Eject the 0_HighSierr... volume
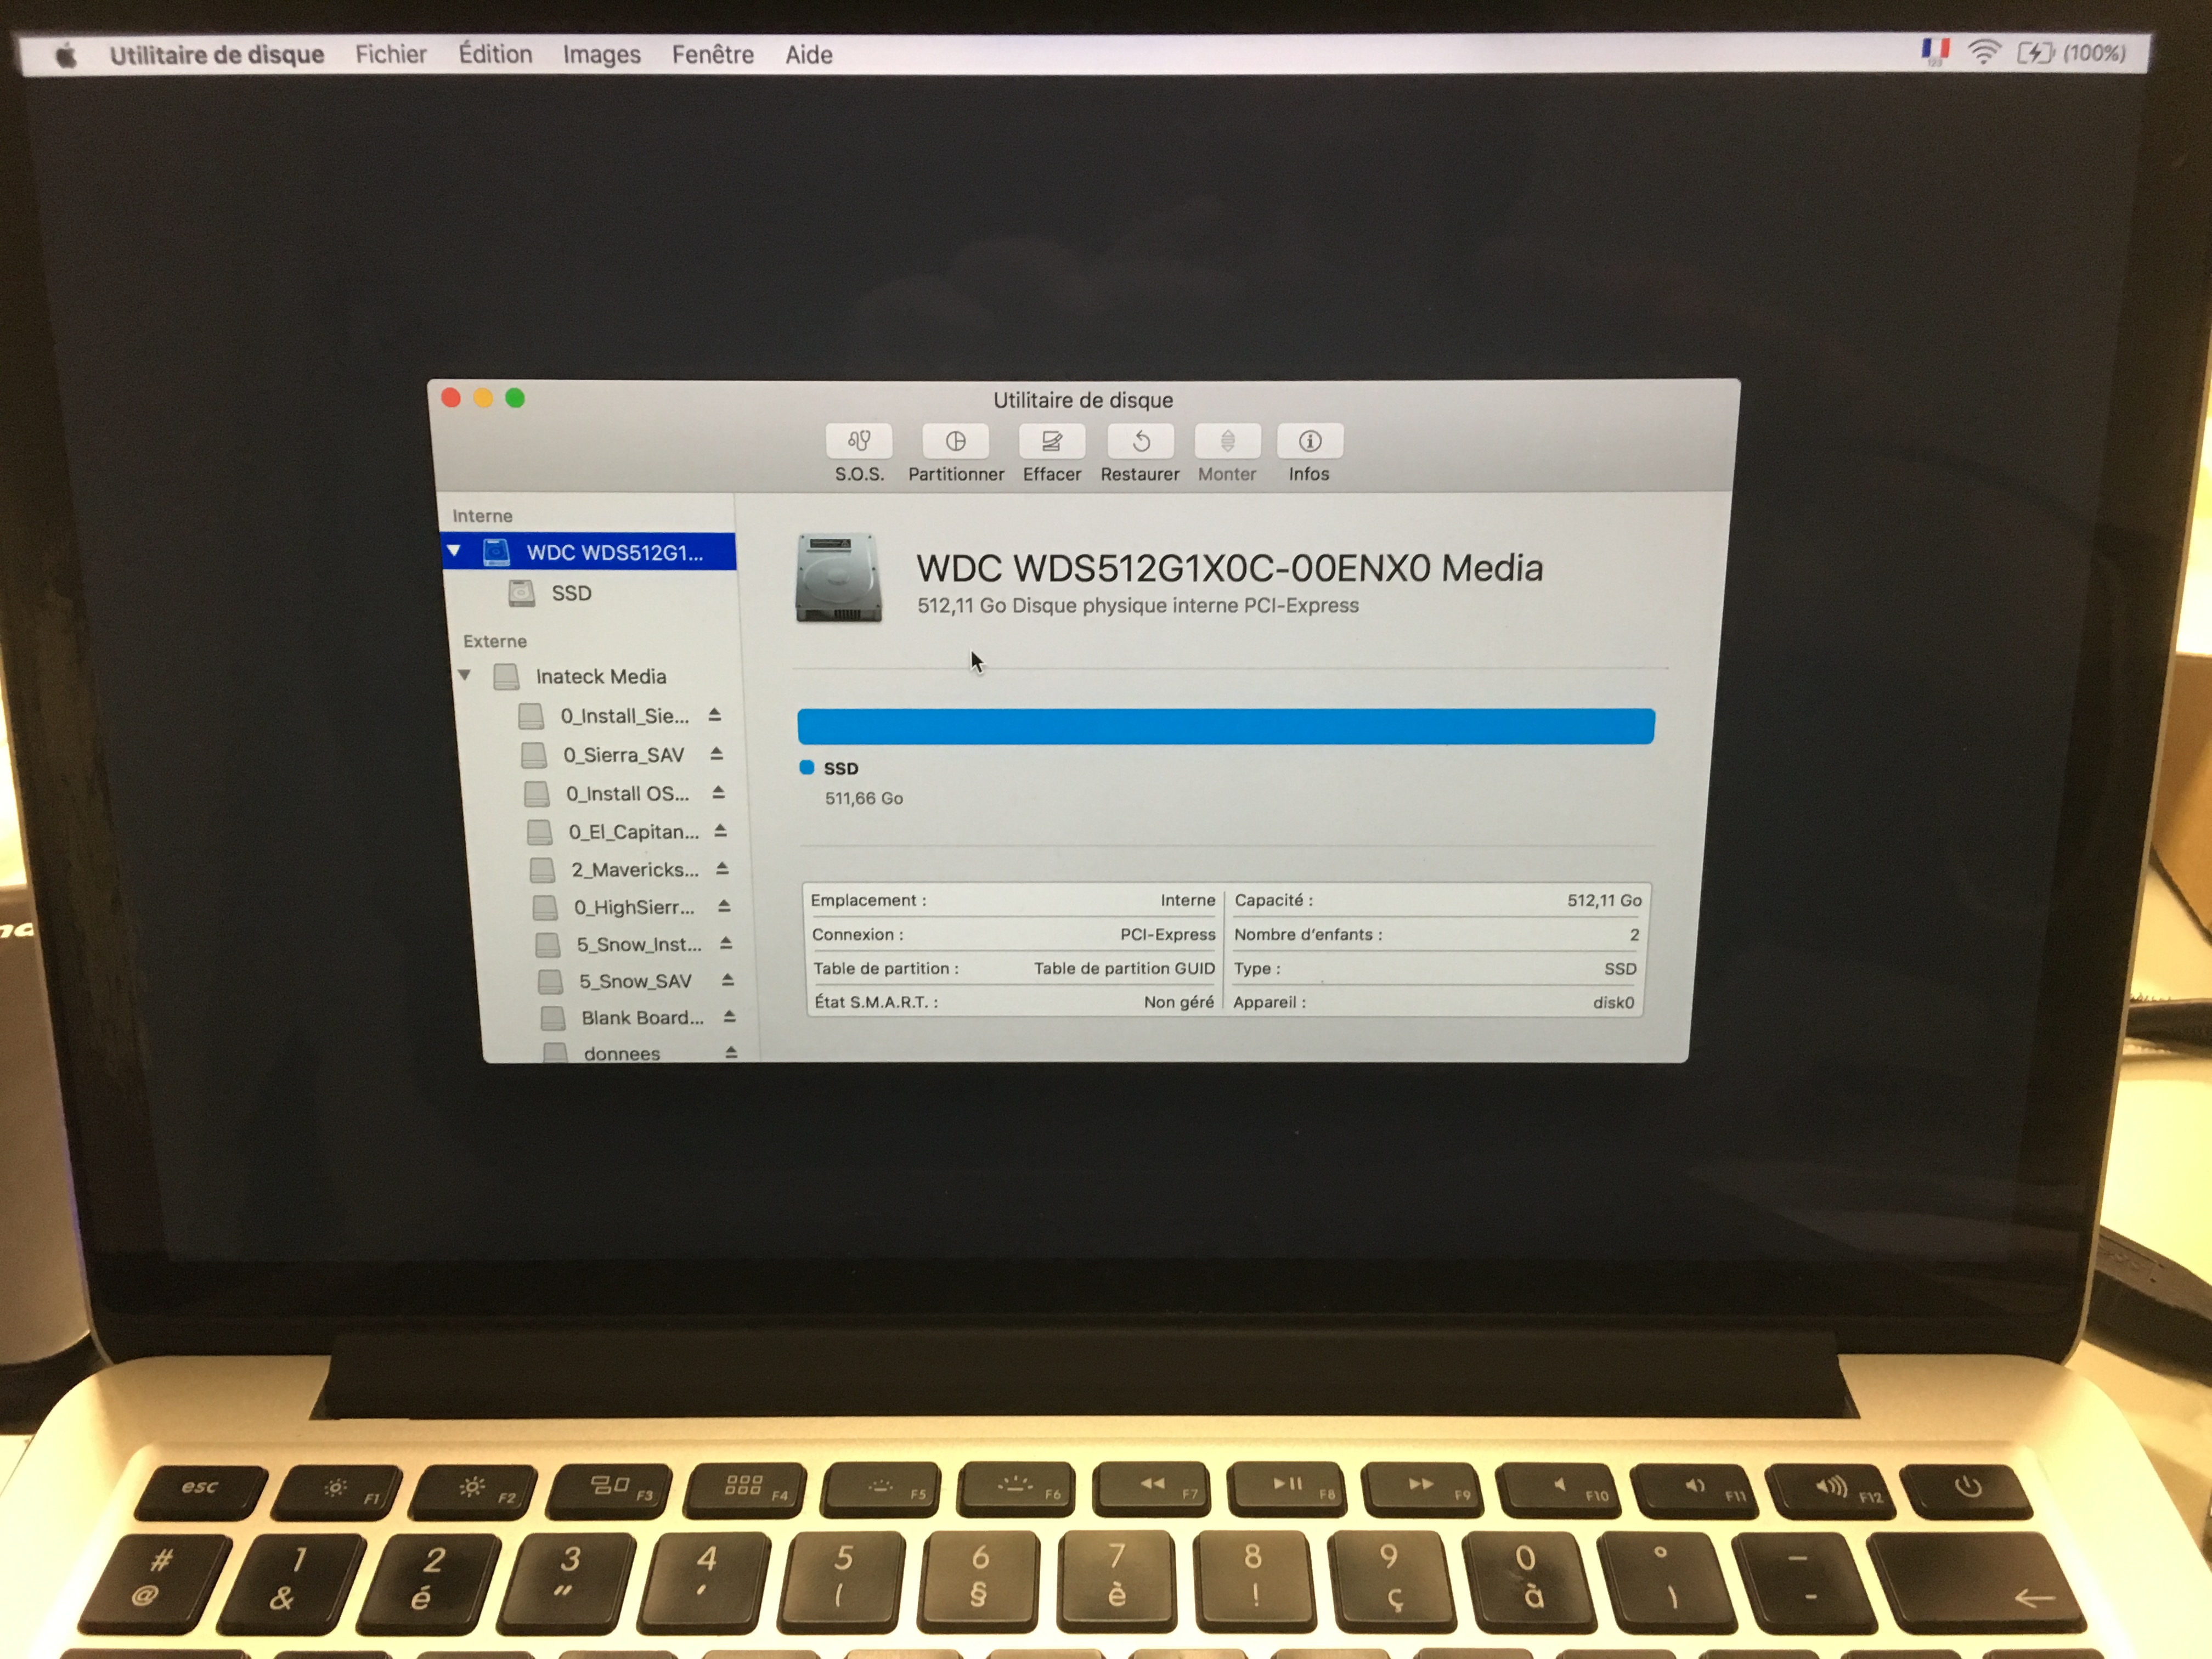This screenshot has height=1659, width=2212. pyautogui.click(x=724, y=906)
